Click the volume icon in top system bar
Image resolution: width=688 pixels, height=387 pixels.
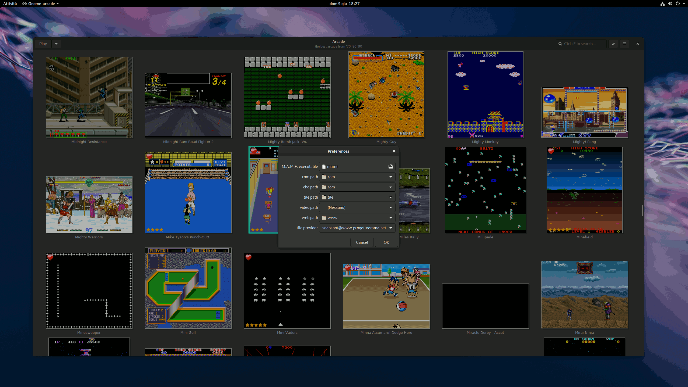coord(670,3)
